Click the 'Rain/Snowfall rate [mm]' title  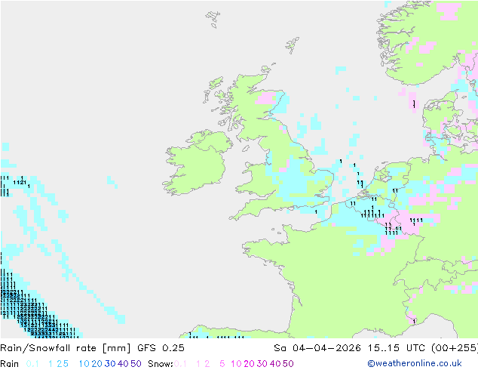66,348
